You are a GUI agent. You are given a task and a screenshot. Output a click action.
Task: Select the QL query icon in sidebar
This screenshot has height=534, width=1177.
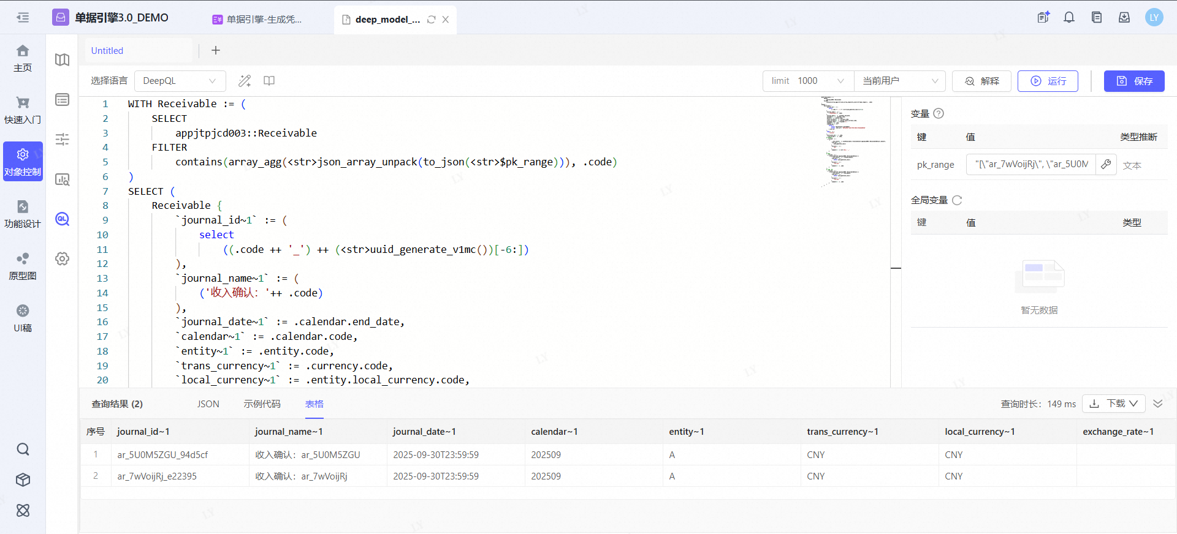pos(62,219)
